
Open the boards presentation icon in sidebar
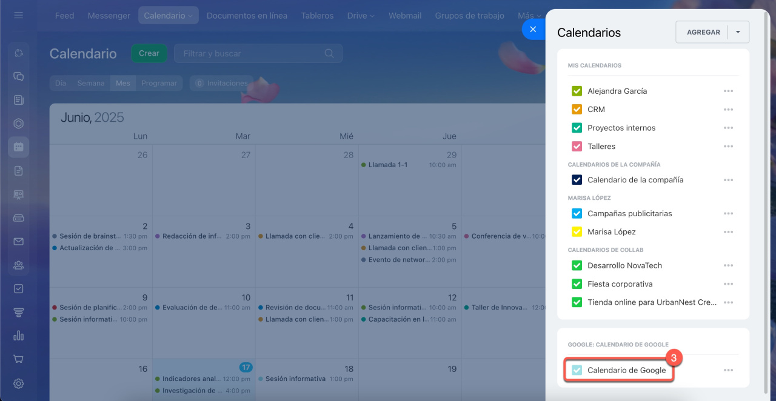tap(18, 194)
